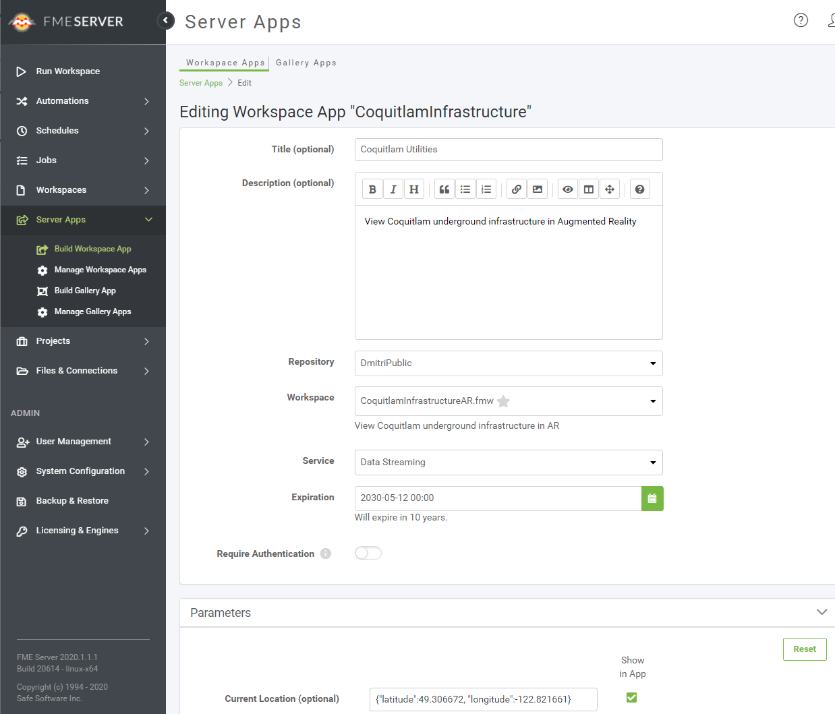
Task: Uncheck Show in App for Current Location
Action: coord(631,697)
